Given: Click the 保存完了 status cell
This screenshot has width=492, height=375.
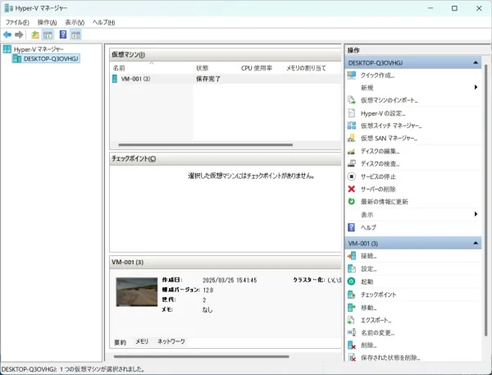Looking at the screenshot, I should point(208,79).
